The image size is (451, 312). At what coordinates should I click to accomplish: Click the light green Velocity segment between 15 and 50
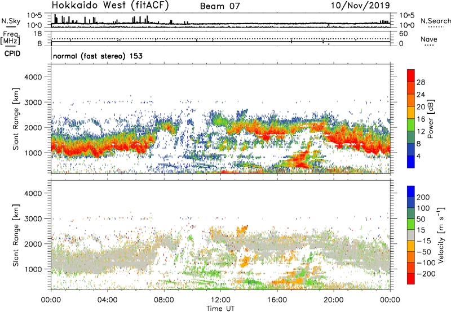(411, 224)
